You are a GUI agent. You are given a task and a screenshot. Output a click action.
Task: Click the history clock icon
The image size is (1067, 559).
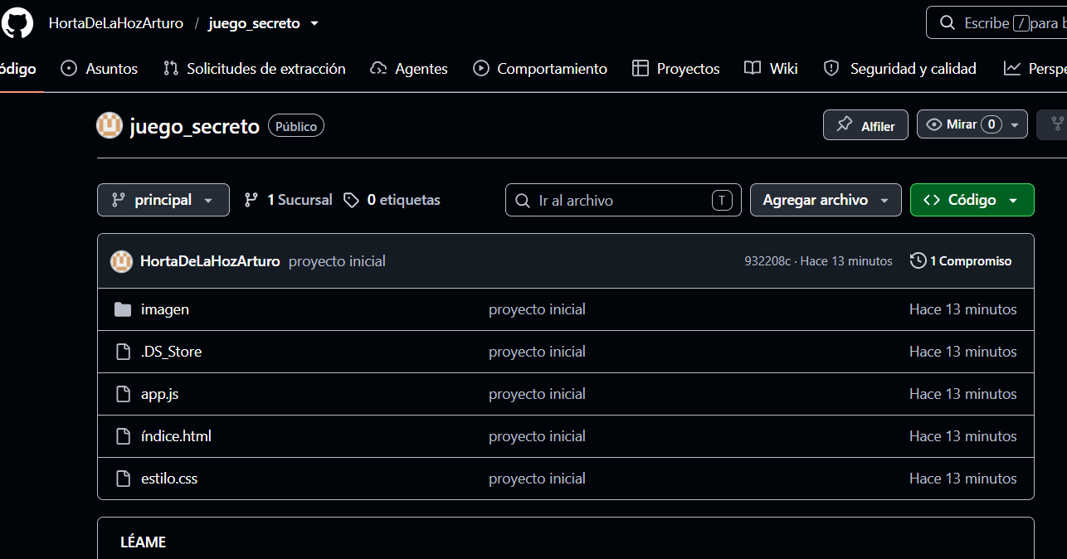[918, 261]
